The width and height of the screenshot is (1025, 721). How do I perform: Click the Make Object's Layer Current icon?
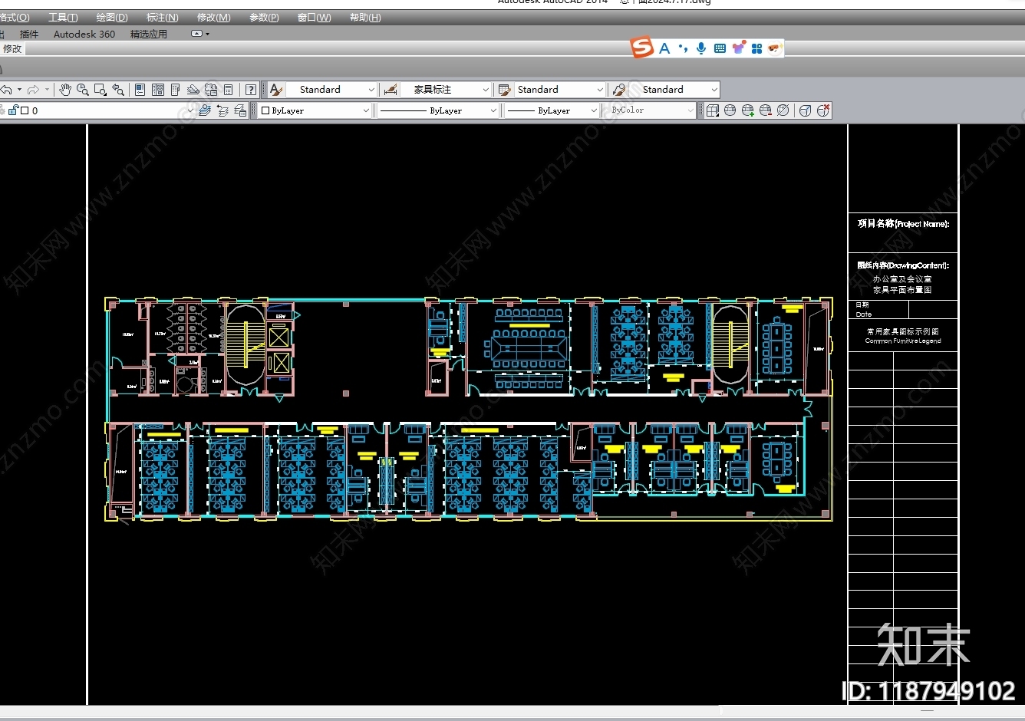[205, 110]
